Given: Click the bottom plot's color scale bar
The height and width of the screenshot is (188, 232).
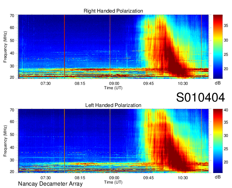Looking at the screenshot, I should 218,141.
